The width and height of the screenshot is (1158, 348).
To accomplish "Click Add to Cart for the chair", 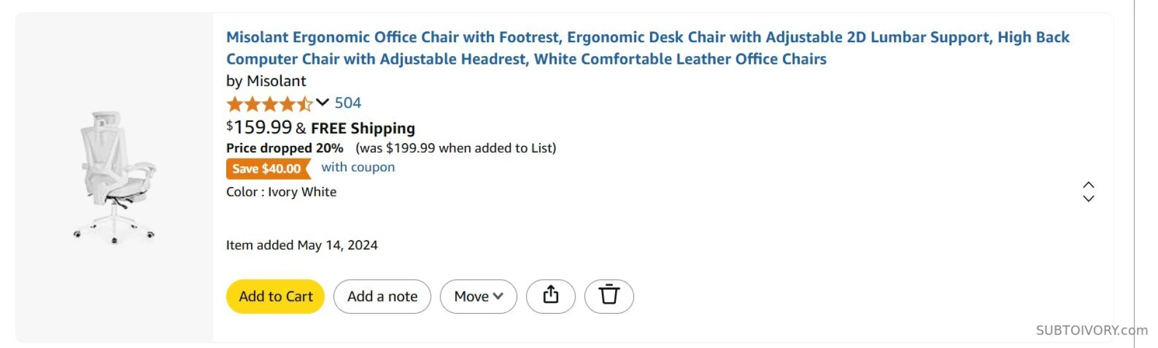I will tap(274, 296).
